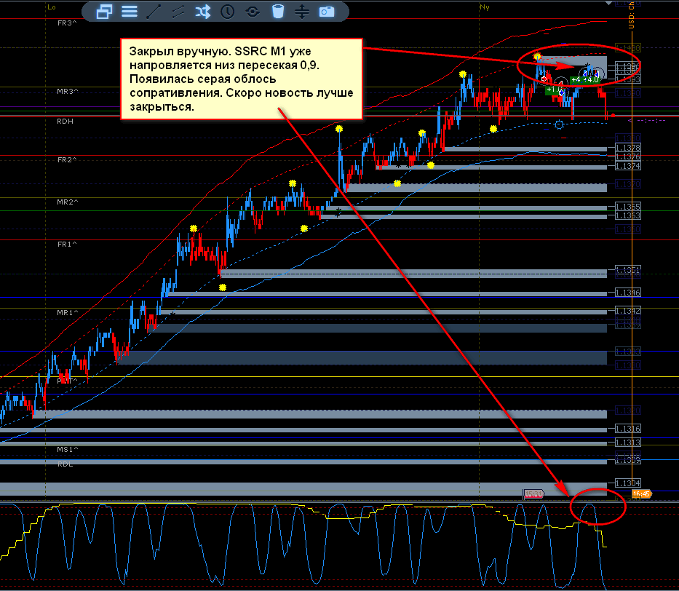Click the trash bin delete objects icon
The height and width of the screenshot is (591, 679).
277,12
